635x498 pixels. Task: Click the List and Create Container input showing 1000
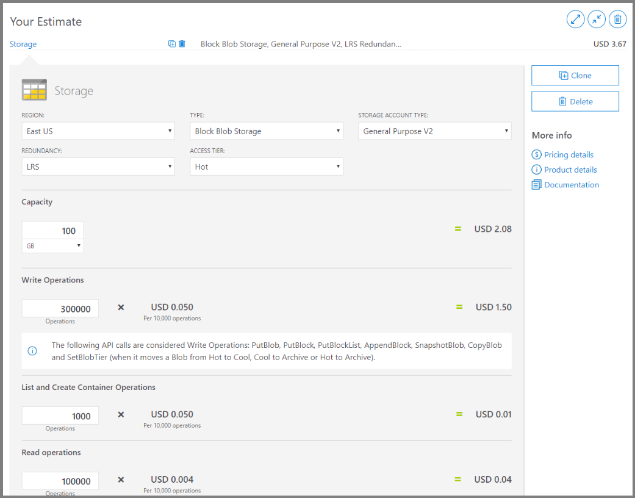coord(60,416)
